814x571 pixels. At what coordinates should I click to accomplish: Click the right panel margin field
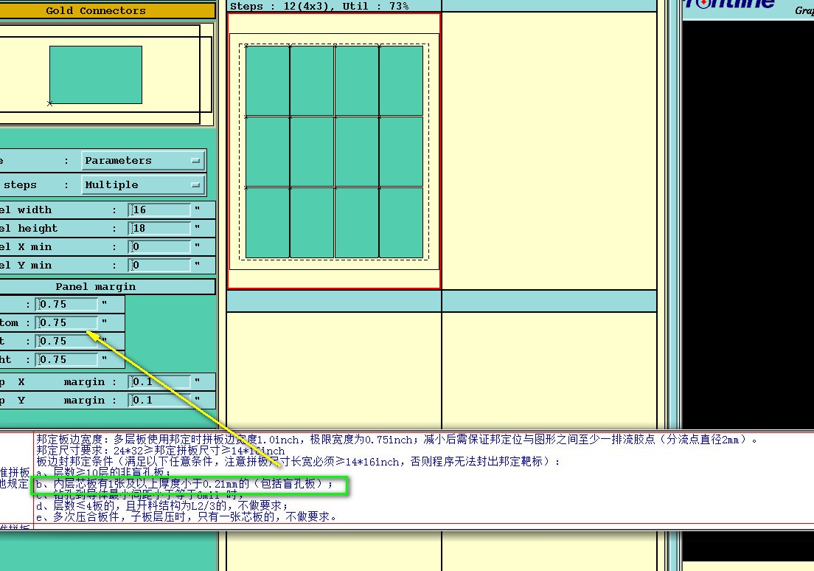coord(66,359)
